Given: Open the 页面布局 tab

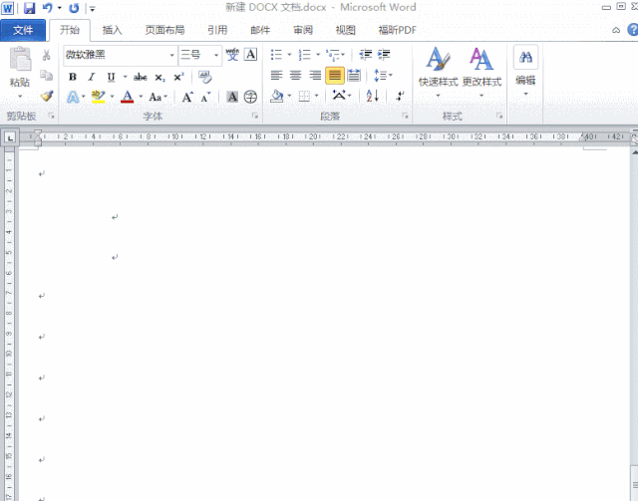Looking at the screenshot, I should [x=164, y=30].
